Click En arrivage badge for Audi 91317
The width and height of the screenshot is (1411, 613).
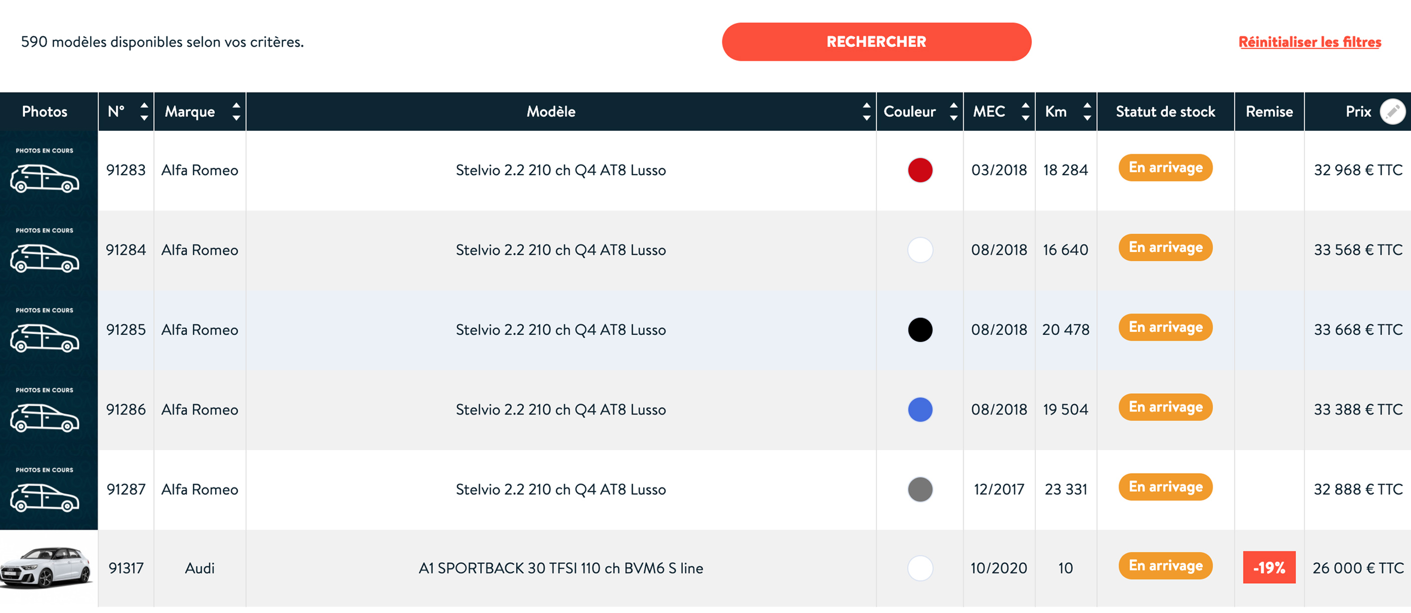[x=1165, y=565]
